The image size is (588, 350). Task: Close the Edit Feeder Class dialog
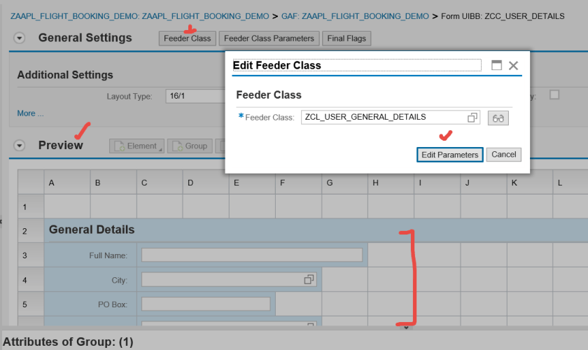(513, 65)
